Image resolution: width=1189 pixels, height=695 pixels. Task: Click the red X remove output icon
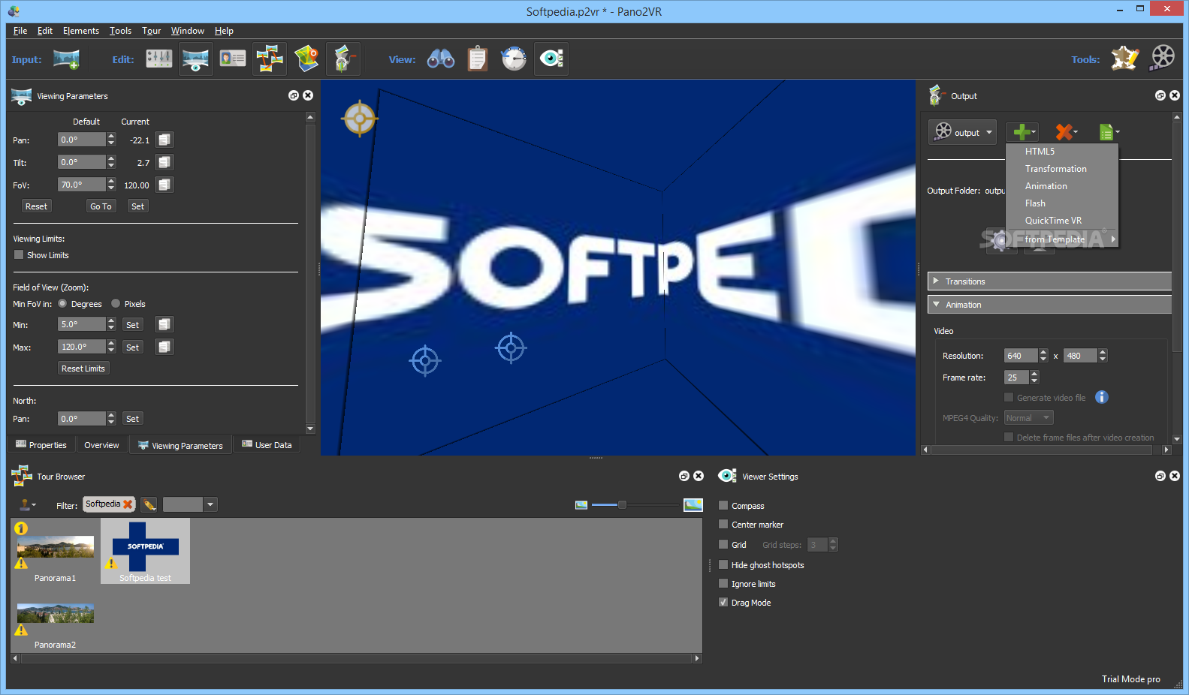pos(1064,132)
